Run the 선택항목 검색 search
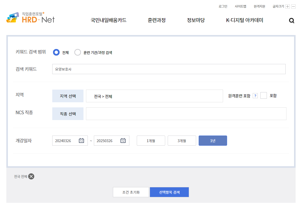The height and width of the screenshot is (217, 307). 169,192
